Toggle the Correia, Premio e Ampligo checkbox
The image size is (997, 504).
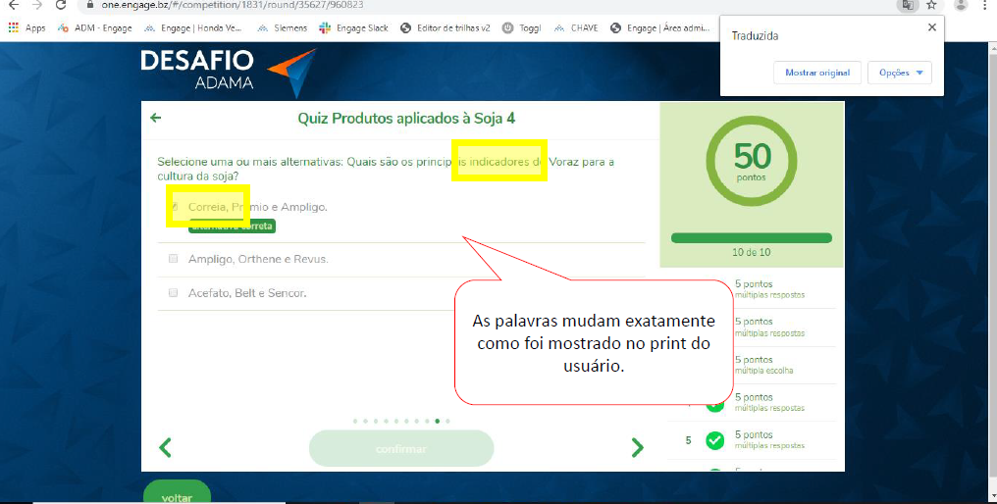click(x=174, y=207)
